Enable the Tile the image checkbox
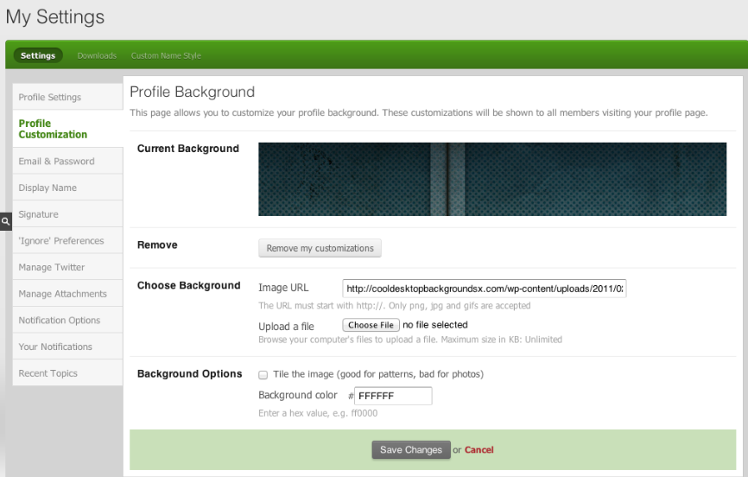Image resolution: width=748 pixels, height=477 pixels. point(263,375)
